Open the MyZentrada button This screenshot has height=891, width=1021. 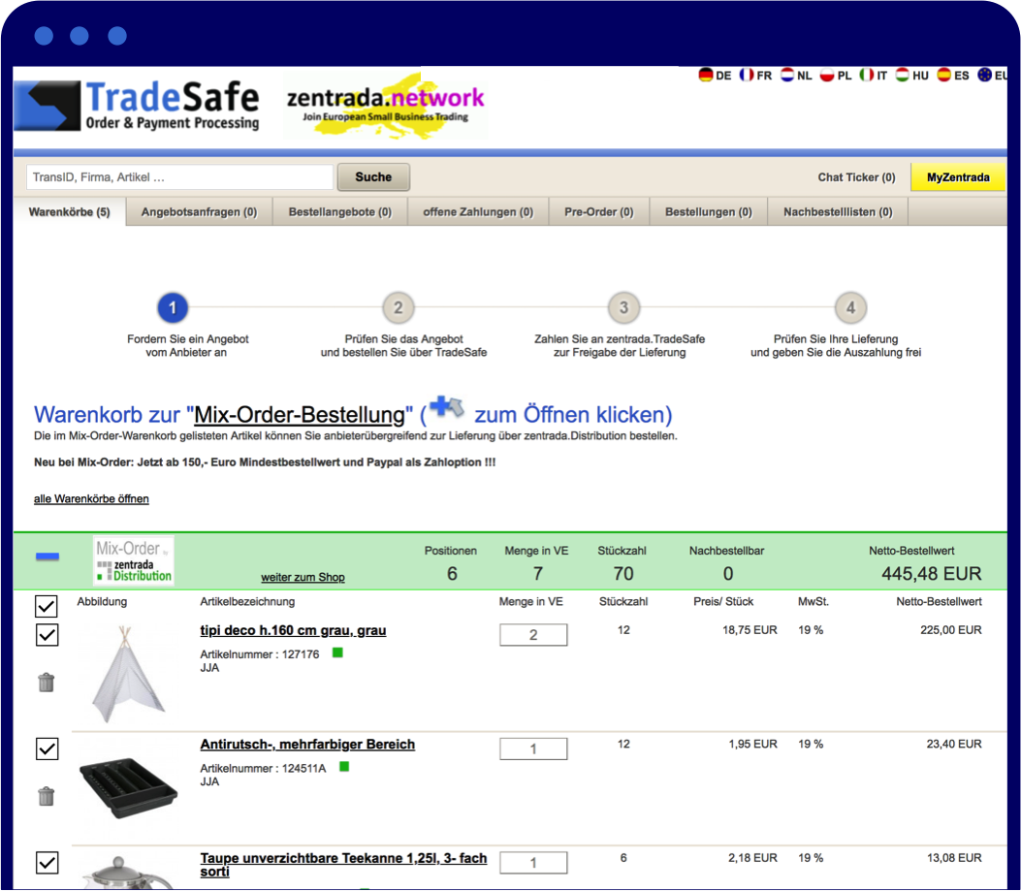click(x=958, y=177)
